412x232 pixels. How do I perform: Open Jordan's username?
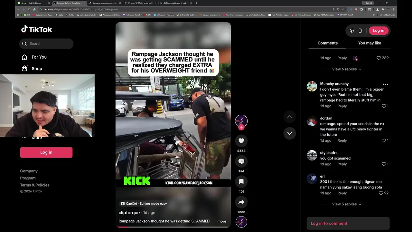[x=326, y=118]
